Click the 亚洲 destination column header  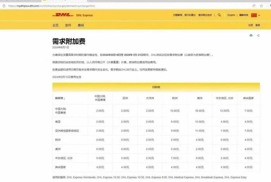125,98
